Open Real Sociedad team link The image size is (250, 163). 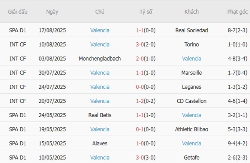pos(191,30)
